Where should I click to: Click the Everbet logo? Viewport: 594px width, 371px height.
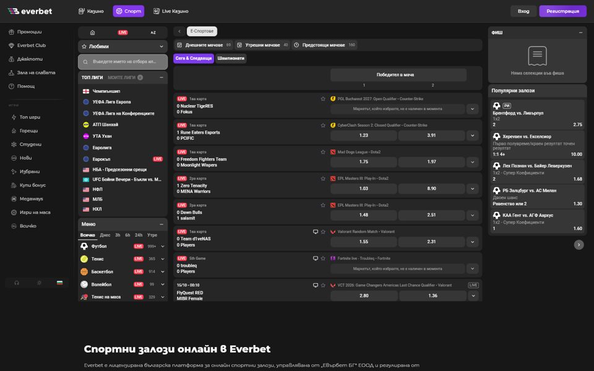point(30,11)
